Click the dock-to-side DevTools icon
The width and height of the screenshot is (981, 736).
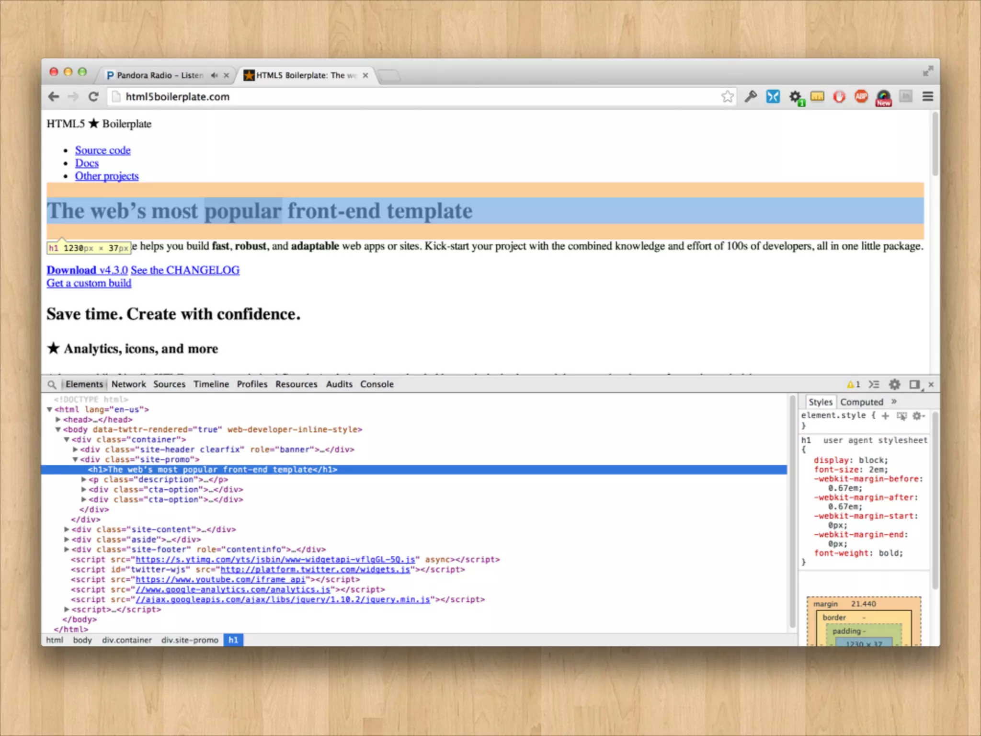coord(914,384)
